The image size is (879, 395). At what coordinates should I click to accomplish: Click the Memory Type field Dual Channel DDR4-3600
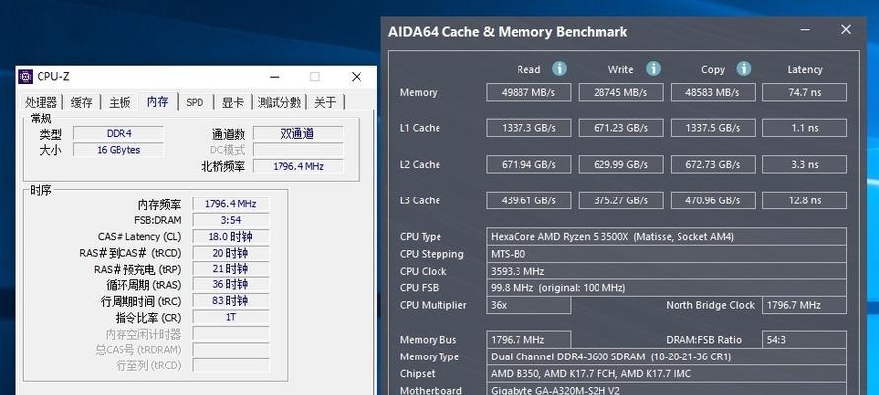pos(667,356)
